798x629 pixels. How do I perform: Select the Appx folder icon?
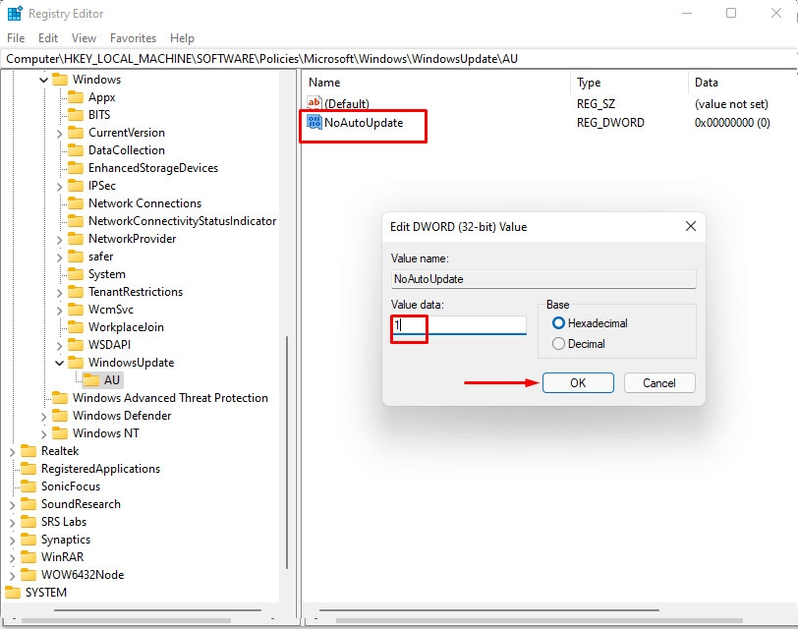pyautogui.click(x=76, y=97)
